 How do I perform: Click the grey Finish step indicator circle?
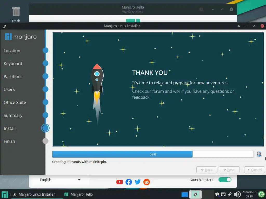(x=45, y=141)
